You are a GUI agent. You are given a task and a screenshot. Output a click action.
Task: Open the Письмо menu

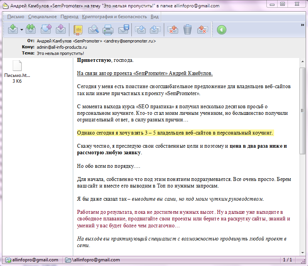click(16, 17)
